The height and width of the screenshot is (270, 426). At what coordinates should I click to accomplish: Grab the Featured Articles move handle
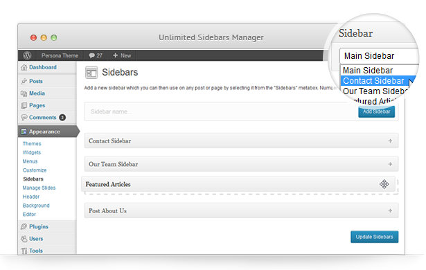point(384,184)
